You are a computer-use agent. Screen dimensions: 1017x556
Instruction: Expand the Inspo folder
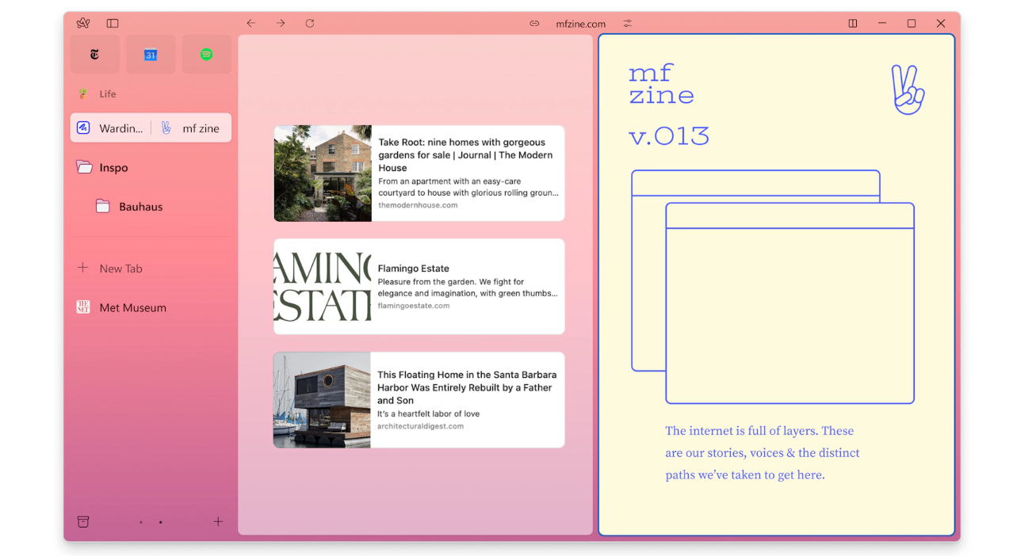coord(113,168)
